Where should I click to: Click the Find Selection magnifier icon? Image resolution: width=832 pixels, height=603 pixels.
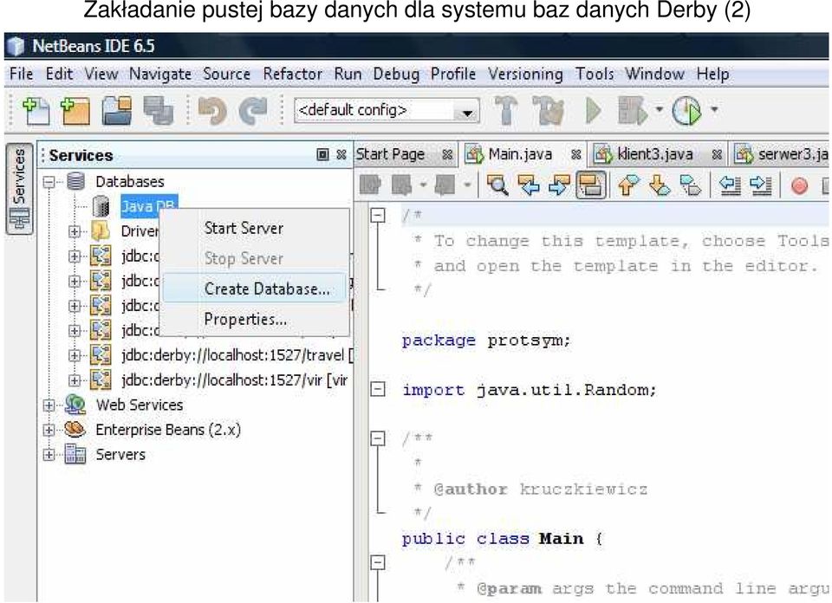(x=497, y=185)
